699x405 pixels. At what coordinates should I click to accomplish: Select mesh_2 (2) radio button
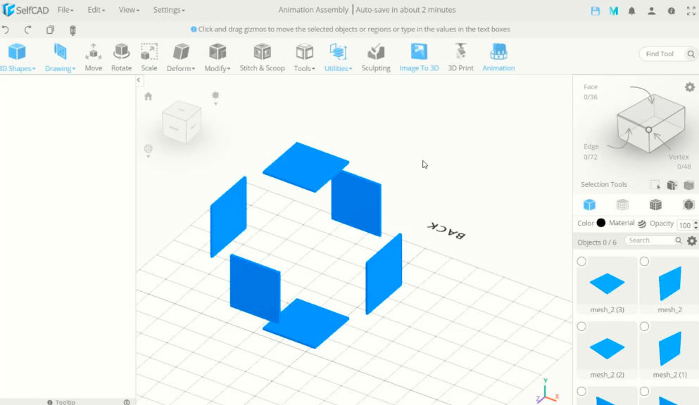tap(581, 327)
